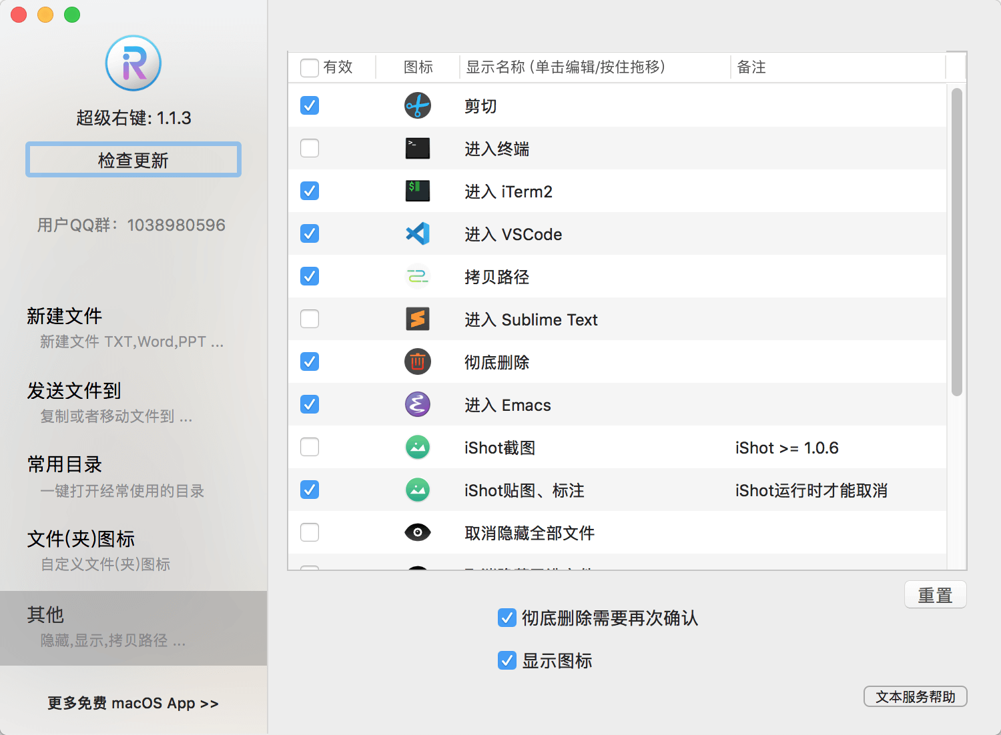
Task: Click the 备注 column header
Action: click(x=838, y=67)
